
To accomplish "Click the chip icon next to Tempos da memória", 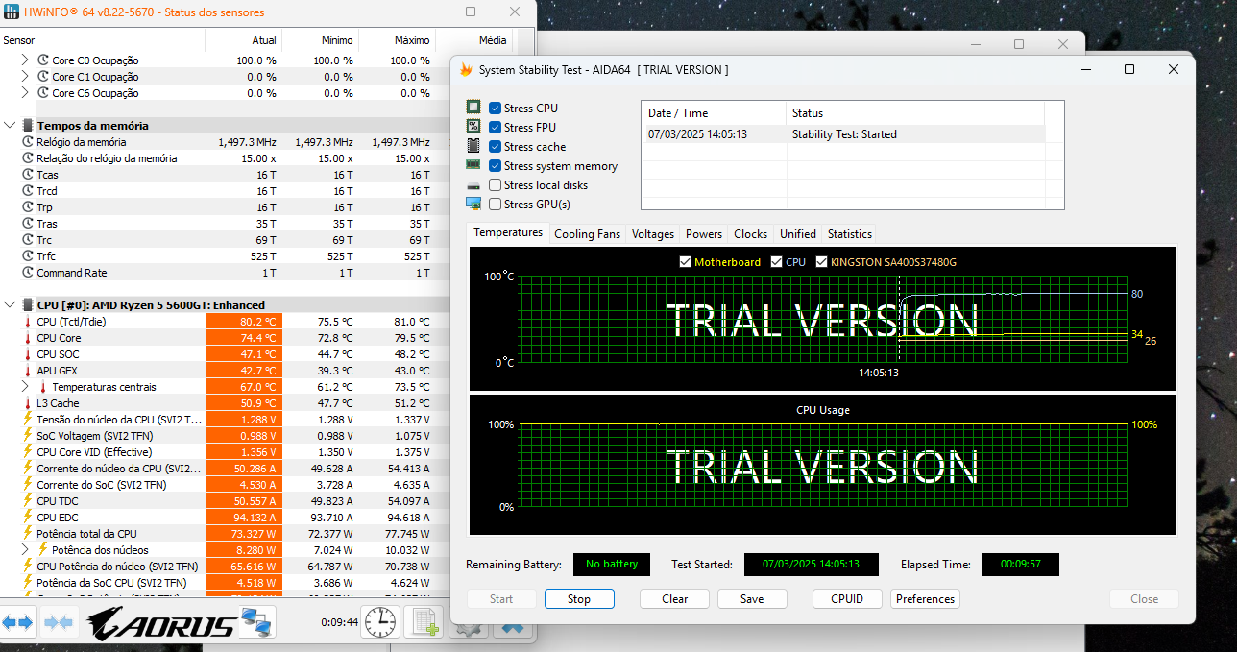I will coord(27,126).
